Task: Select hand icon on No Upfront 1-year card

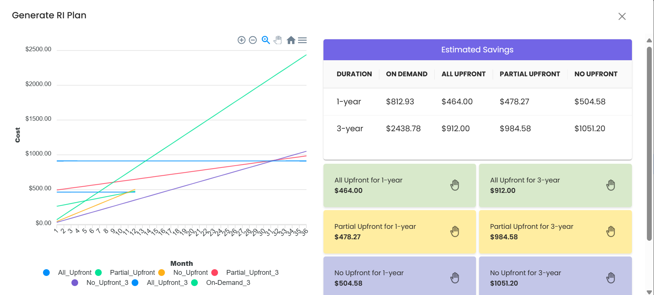Action: [455, 278]
